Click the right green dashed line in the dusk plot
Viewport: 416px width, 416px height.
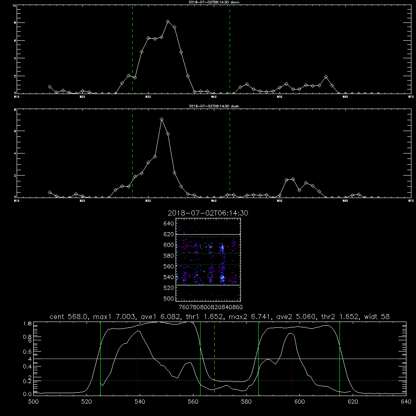230,153
